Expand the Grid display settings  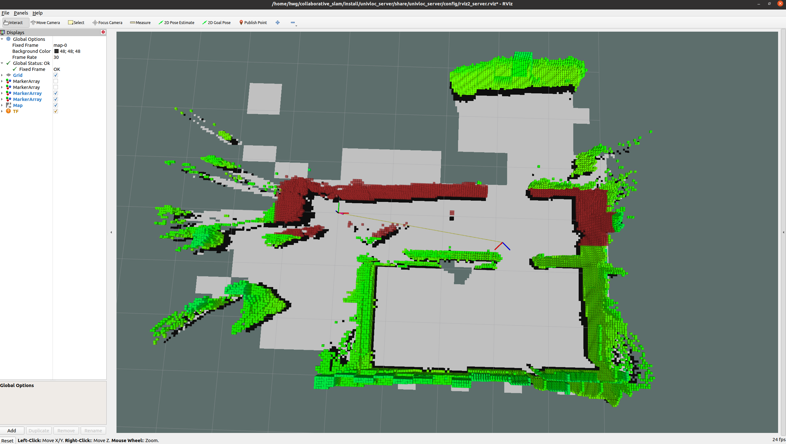point(2,75)
